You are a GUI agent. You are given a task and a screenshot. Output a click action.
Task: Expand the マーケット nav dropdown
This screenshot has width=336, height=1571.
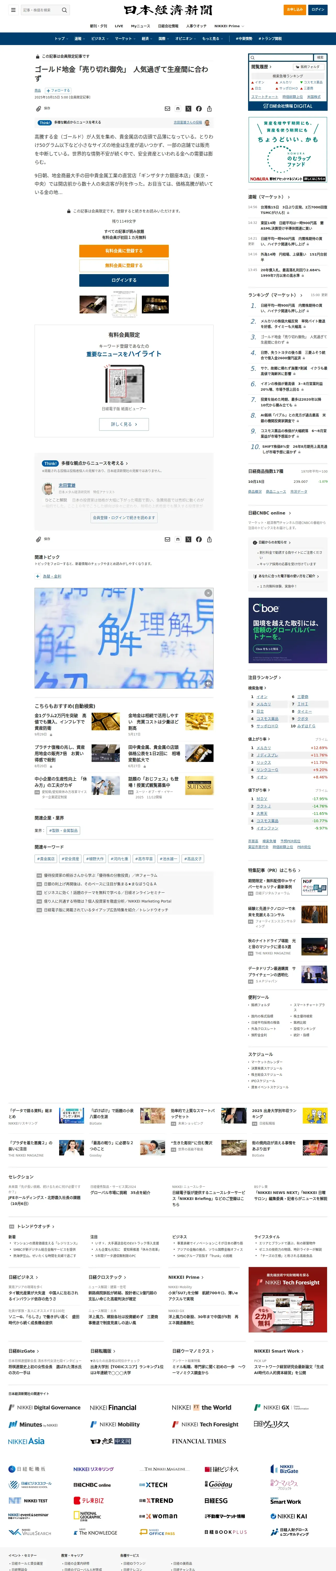coord(125,38)
